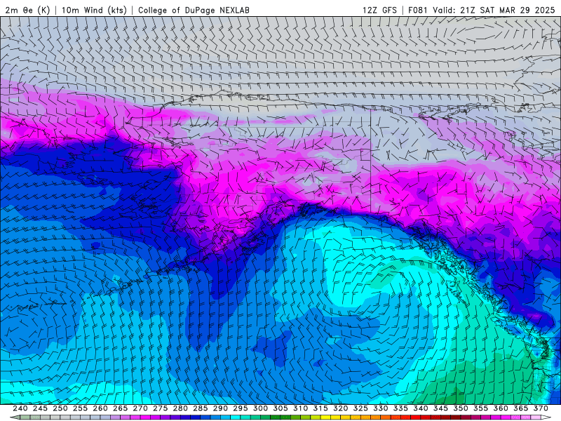This screenshot has height=421, width=561.
Task: Click the 300 value on the color scale
Action: [260, 408]
